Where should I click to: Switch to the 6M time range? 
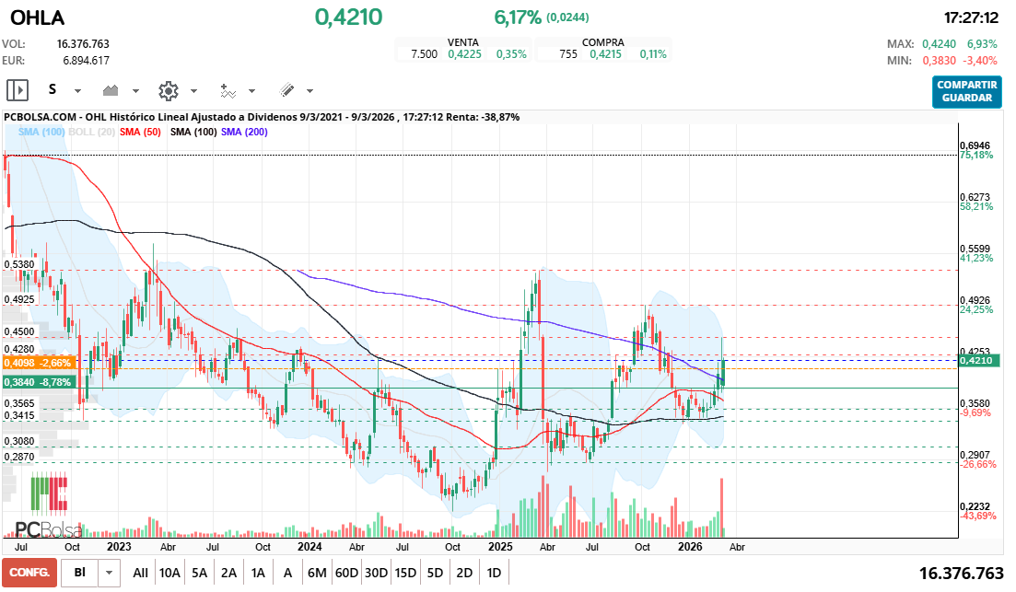pos(317,573)
